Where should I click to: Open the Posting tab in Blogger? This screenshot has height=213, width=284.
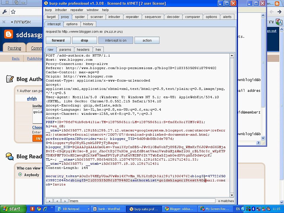point(14,48)
